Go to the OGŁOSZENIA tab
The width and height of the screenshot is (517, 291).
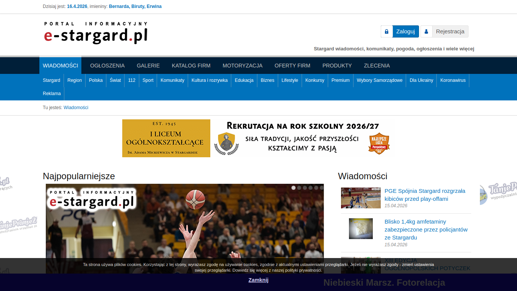[x=107, y=66]
